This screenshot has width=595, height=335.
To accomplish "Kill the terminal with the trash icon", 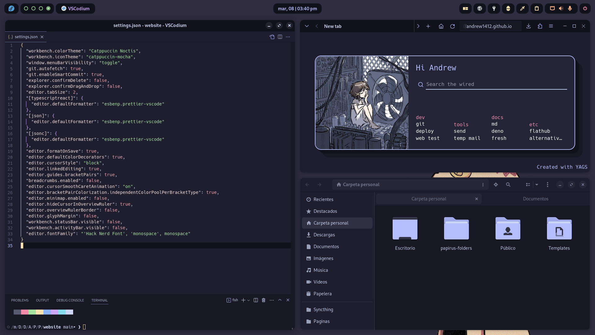I will pos(263,300).
